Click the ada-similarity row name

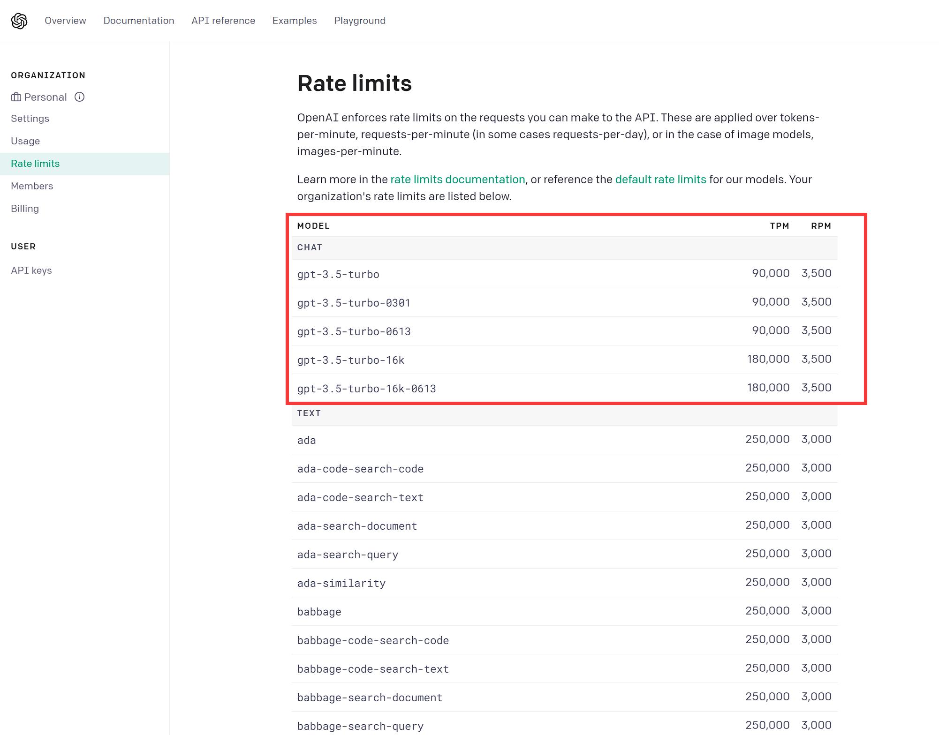click(x=341, y=583)
